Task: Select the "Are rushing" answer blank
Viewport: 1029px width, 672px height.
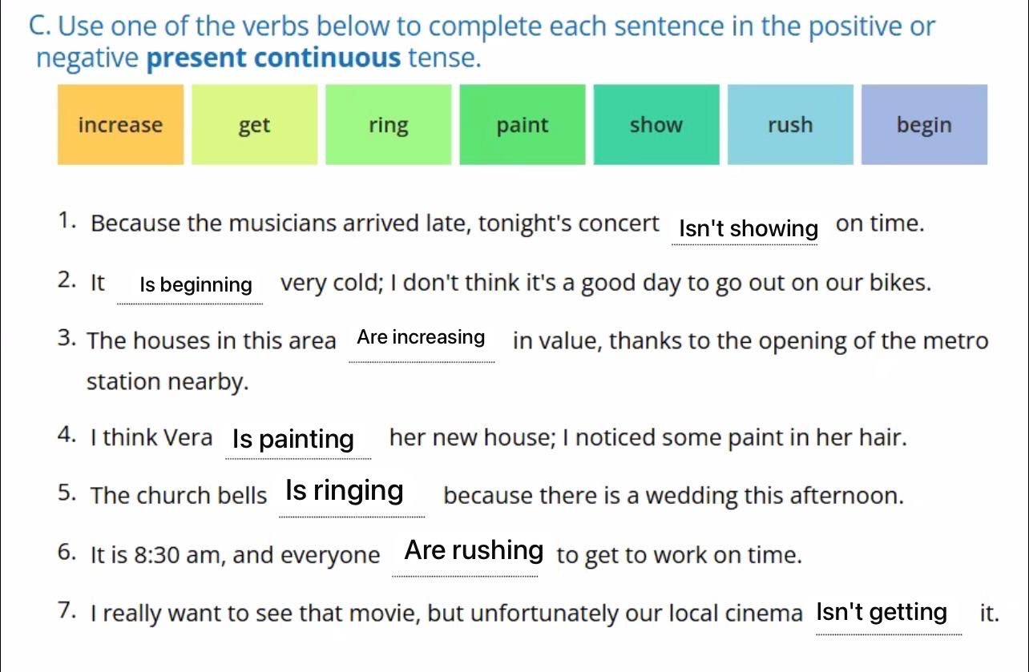Action: tap(474, 550)
